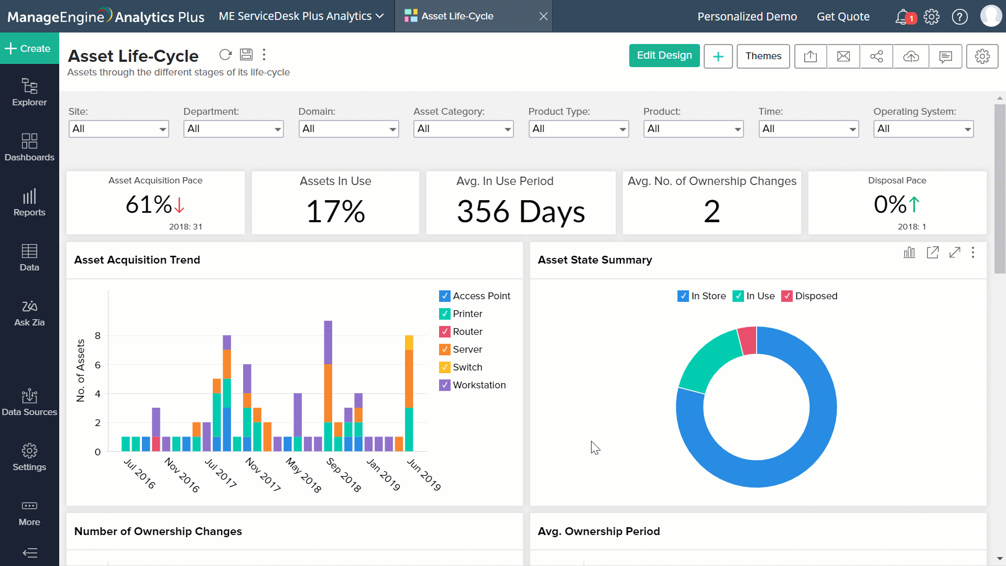Click the Get Quote link

pyautogui.click(x=843, y=16)
